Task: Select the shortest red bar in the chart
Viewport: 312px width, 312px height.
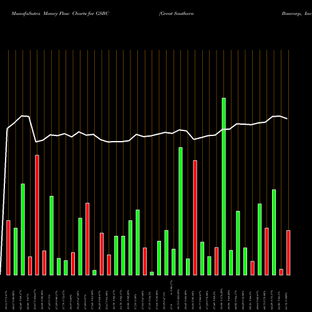Action: coord(281,272)
